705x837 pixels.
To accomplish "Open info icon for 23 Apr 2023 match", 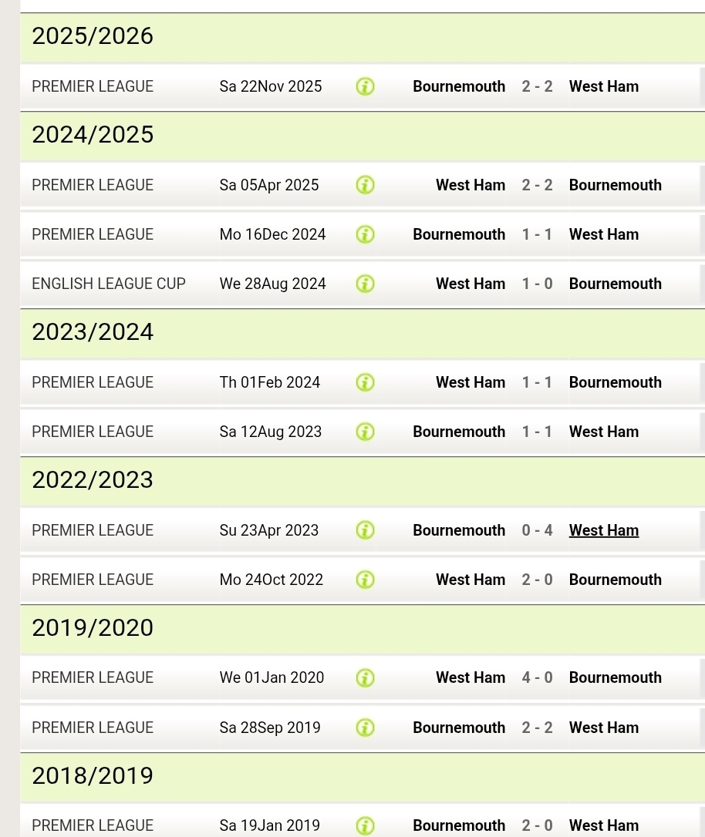I will pyautogui.click(x=366, y=530).
